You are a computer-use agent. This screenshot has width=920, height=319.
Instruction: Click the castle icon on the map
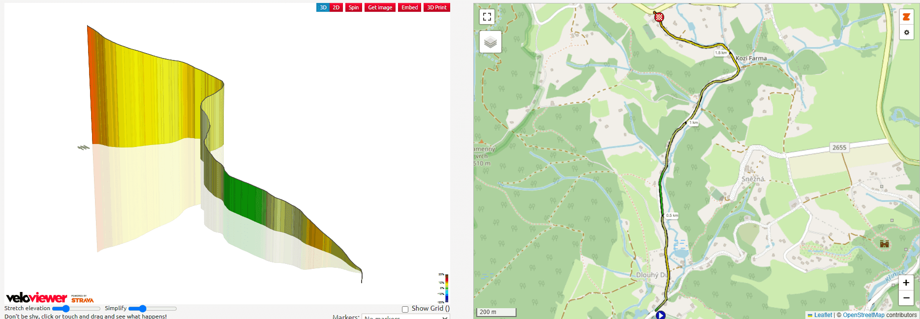[x=884, y=243]
